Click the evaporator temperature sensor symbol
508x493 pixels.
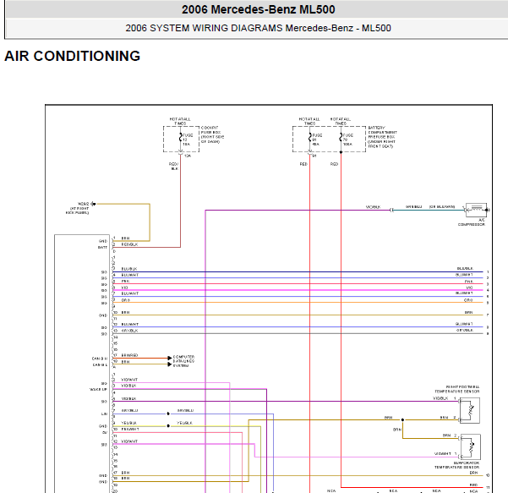[471, 447]
